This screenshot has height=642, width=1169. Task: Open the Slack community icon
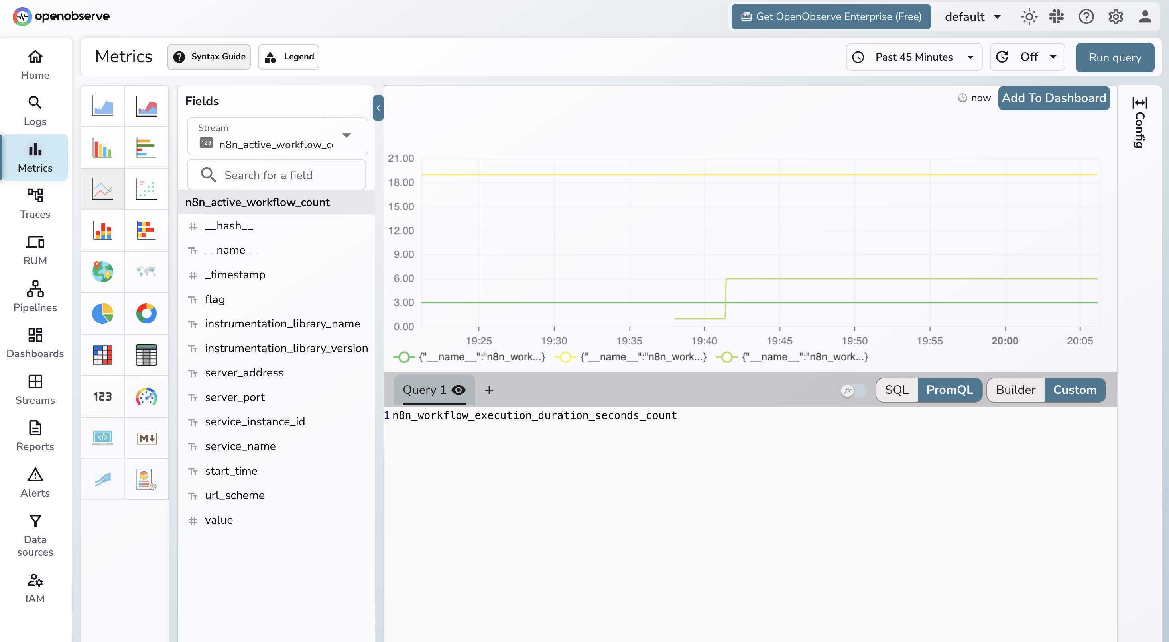tap(1057, 16)
